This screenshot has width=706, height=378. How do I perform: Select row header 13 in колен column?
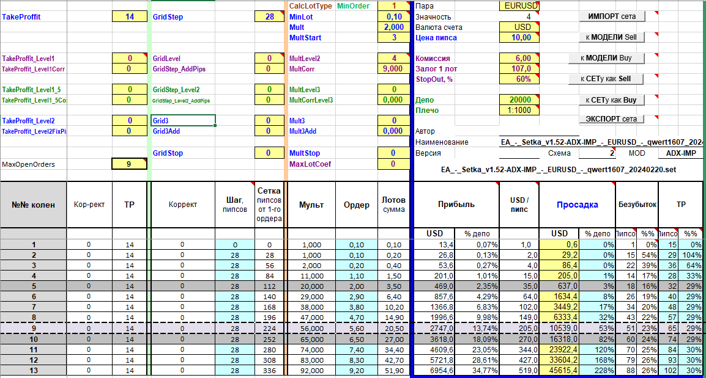pos(33,370)
